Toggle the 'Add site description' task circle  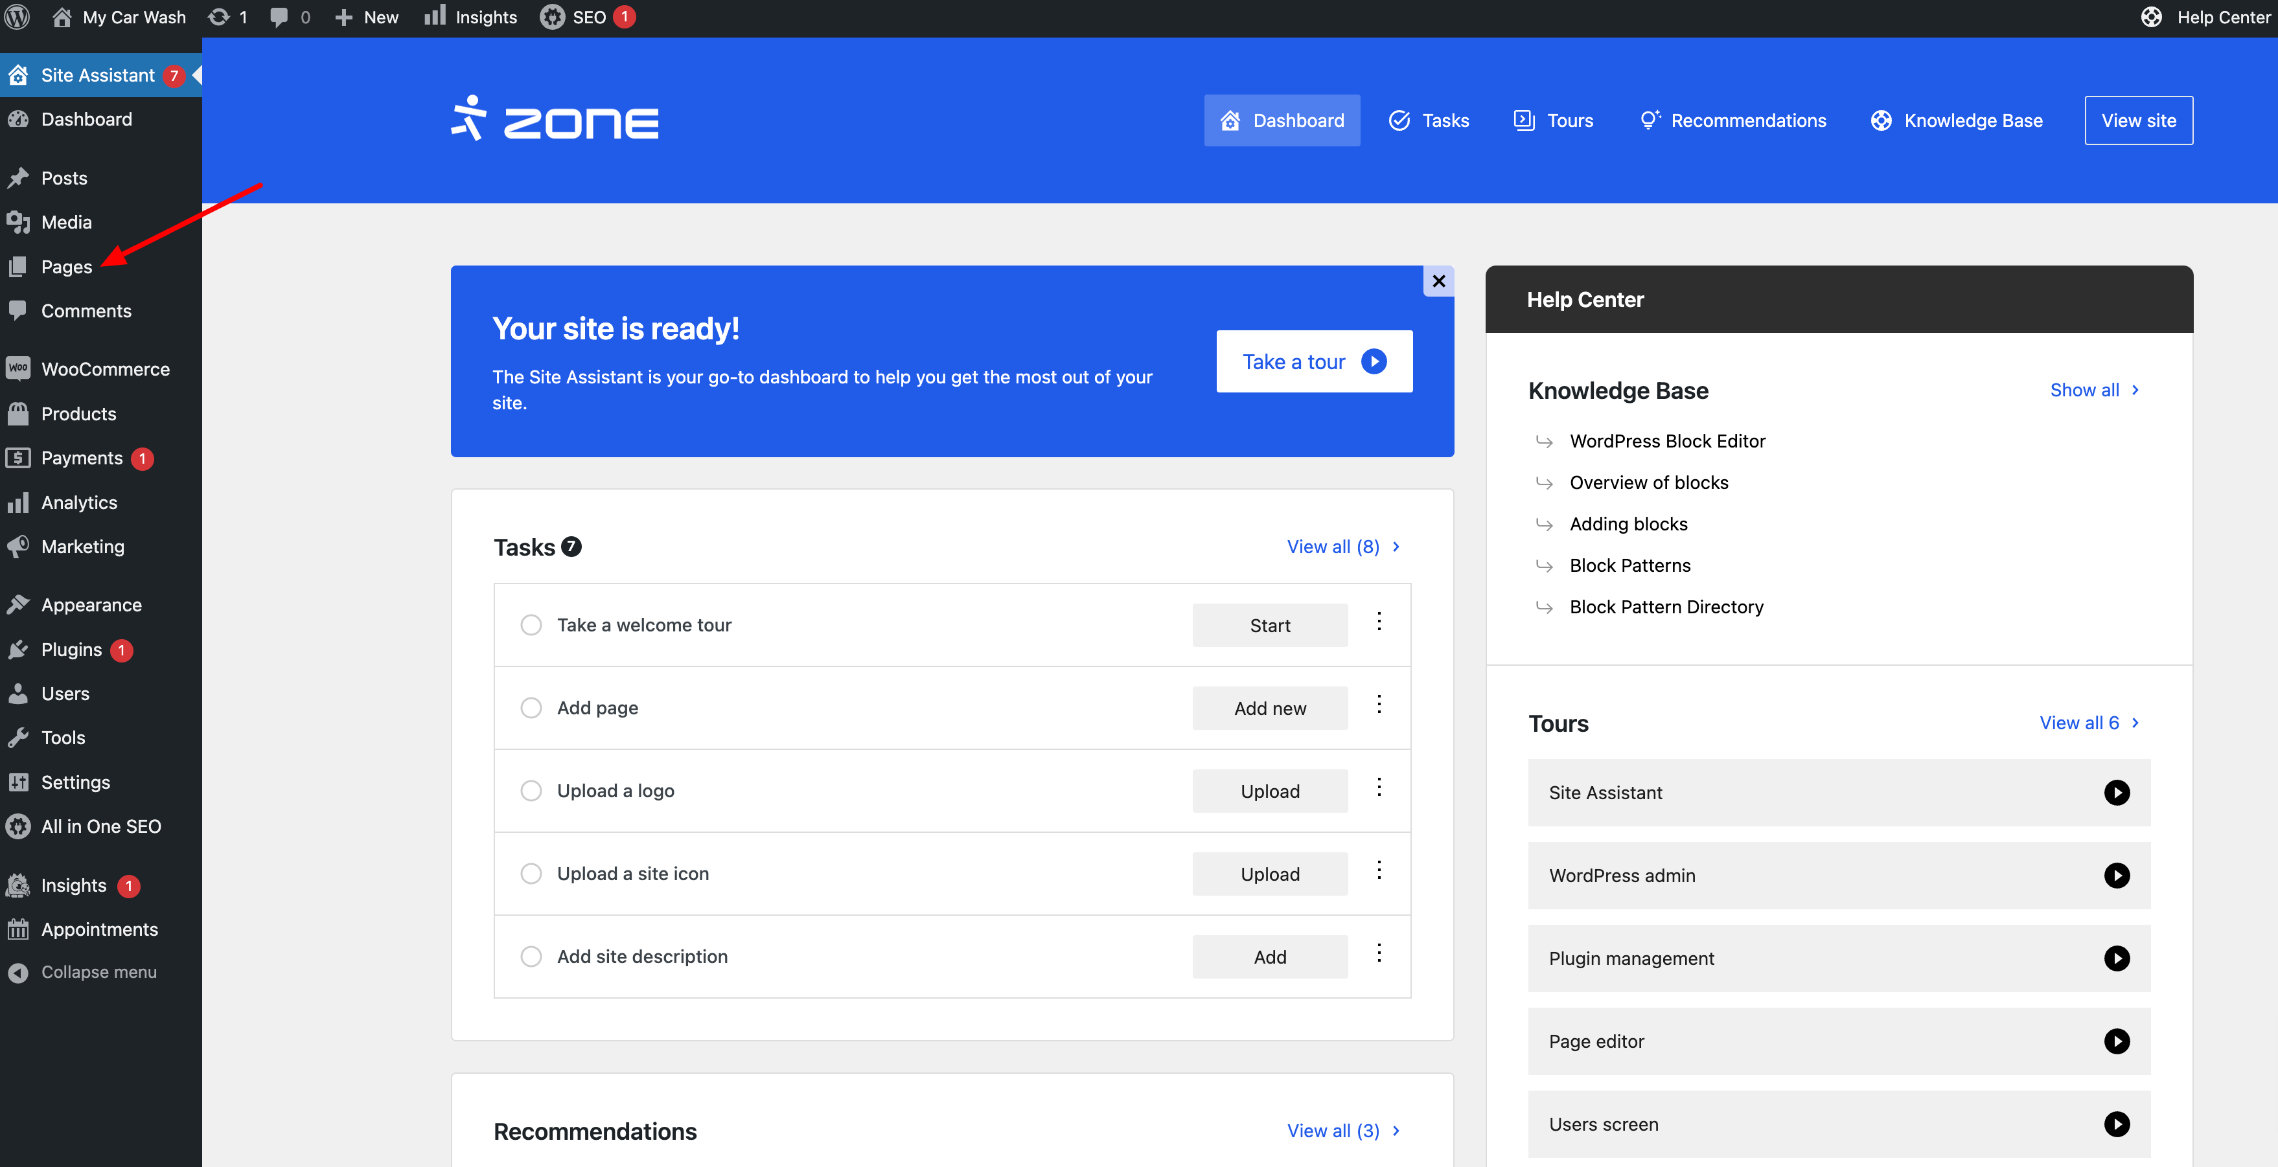[x=531, y=957]
